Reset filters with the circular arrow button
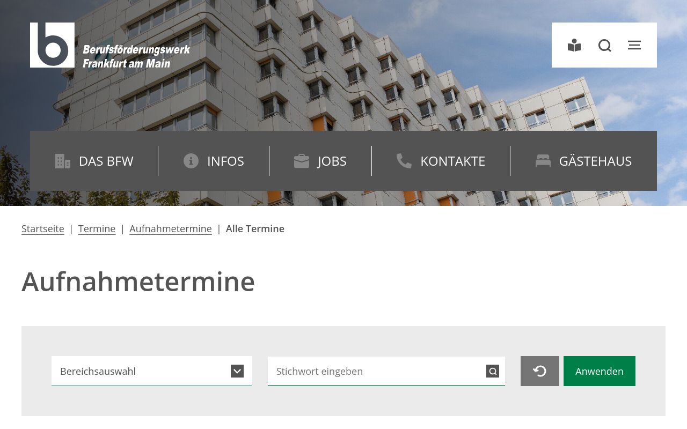Viewport: 687px width, 429px height. point(540,371)
